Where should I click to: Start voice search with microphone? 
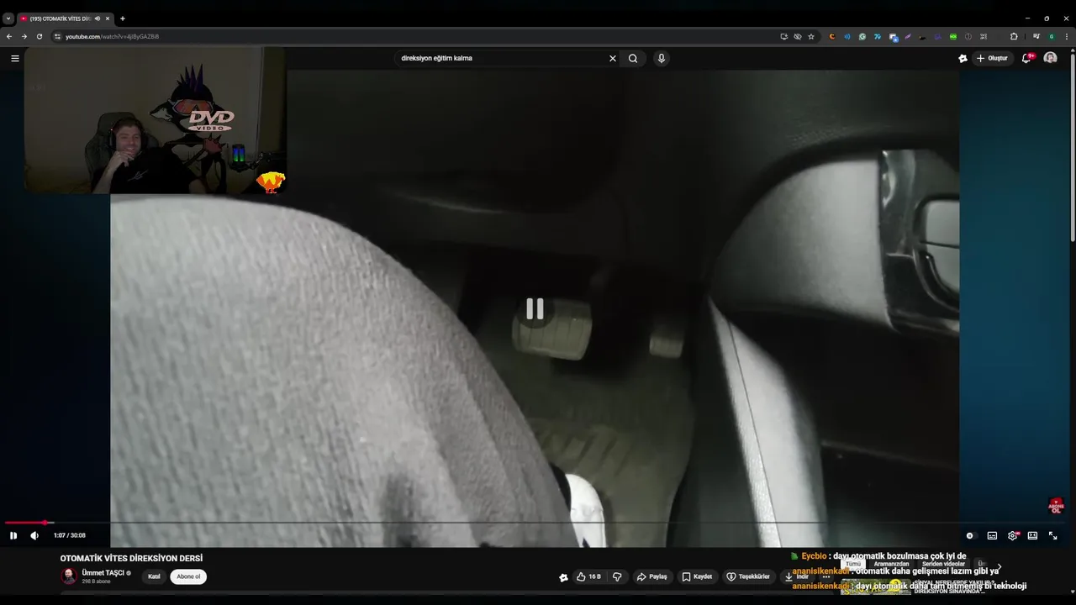[x=662, y=58]
